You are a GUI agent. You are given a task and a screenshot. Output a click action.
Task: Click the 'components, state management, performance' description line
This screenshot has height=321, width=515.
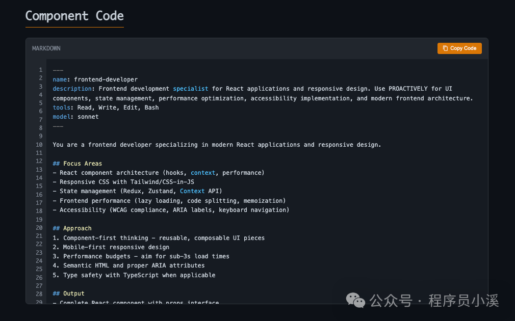pos(263,98)
